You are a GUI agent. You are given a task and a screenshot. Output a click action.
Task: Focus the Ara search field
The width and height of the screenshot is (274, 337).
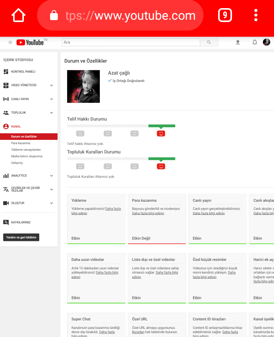[131, 43]
